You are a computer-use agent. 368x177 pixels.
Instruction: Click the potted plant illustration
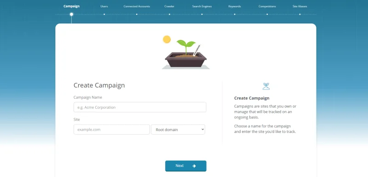[186, 52]
